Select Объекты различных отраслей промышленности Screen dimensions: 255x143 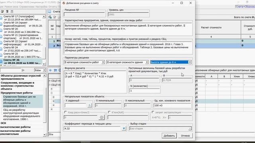tap(21, 77)
